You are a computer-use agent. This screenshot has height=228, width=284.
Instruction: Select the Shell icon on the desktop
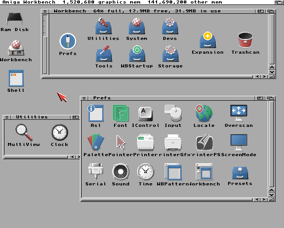point(16,78)
